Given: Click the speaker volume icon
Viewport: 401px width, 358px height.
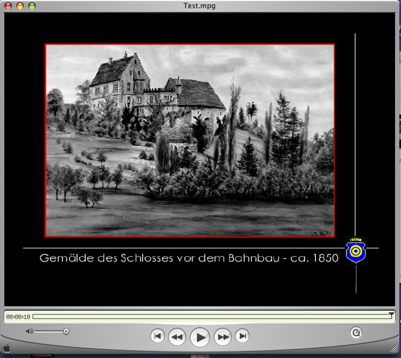Looking at the screenshot, I should pyautogui.click(x=29, y=331).
